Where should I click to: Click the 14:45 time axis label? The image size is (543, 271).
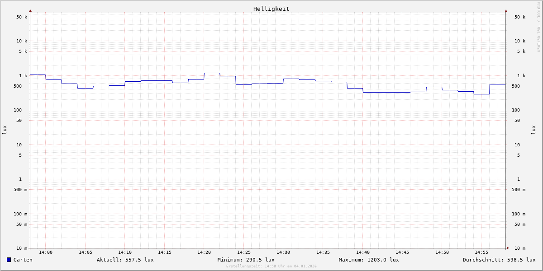click(402, 252)
